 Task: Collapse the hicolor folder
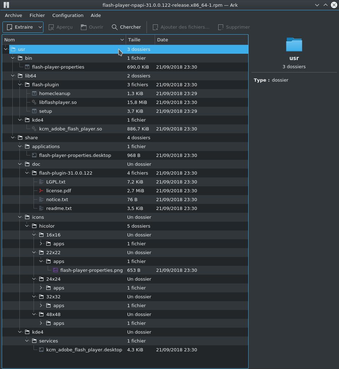click(27, 226)
